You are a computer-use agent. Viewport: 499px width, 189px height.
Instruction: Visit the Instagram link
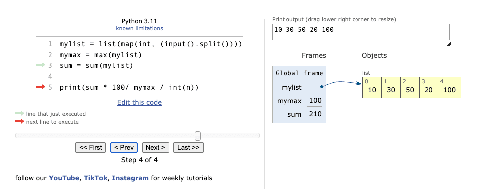click(131, 178)
